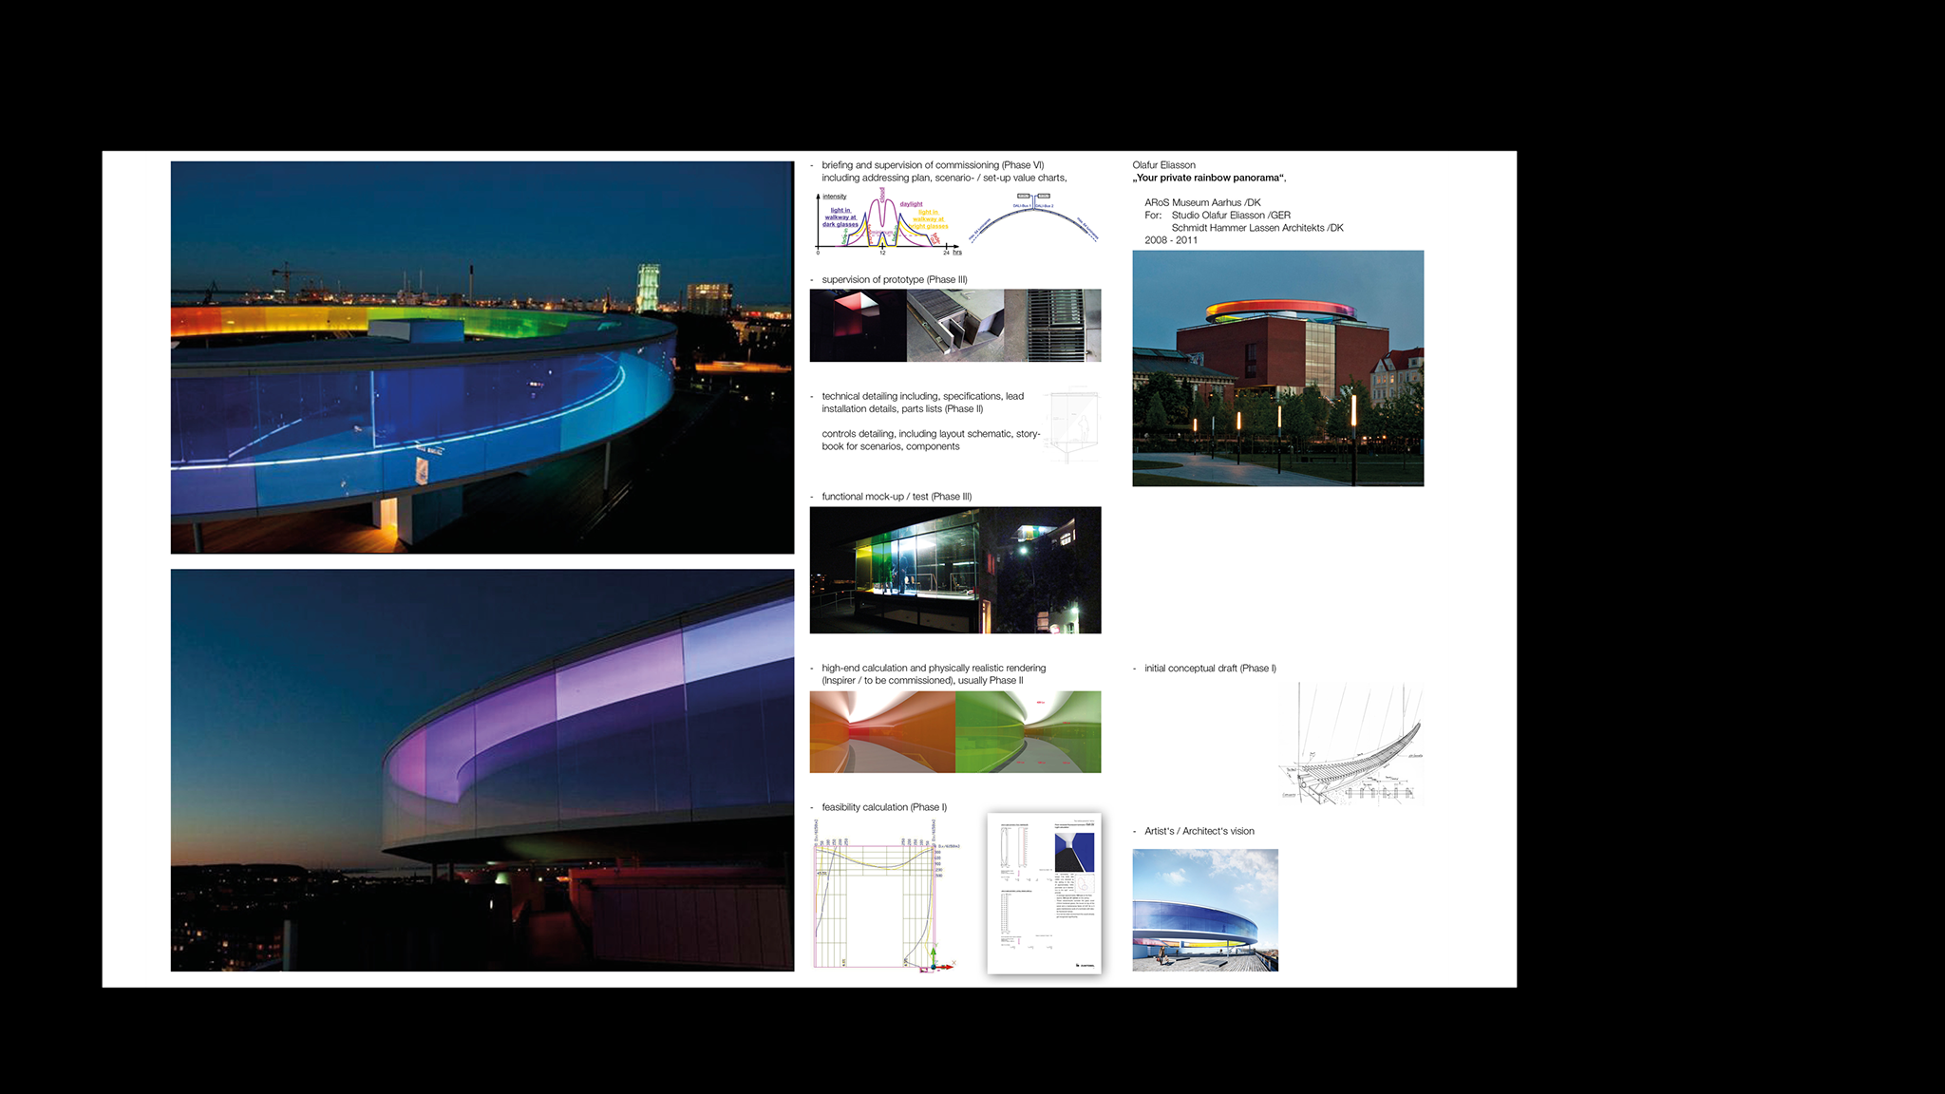Select "feasibility calculation (Phase I)" caption
The height and width of the screenshot is (1094, 1945).
pyautogui.click(x=883, y=807)
